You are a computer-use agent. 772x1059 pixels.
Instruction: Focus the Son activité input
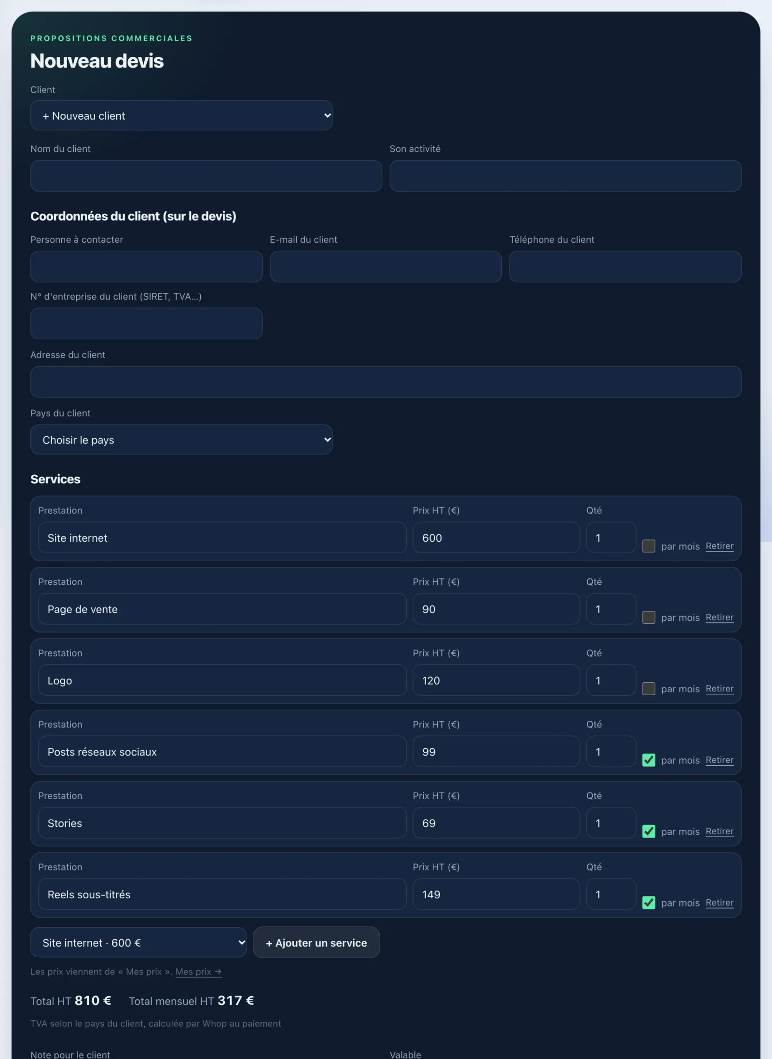click(565, 176)
